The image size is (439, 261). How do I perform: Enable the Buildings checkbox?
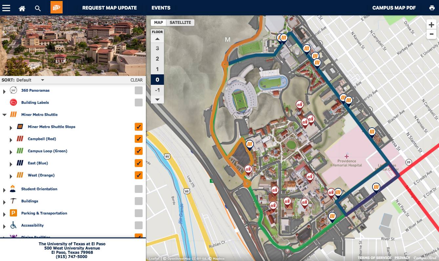tap(139, 201)
